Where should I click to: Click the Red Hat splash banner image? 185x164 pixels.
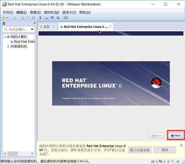pyautogui.click(x=111, y=83)
